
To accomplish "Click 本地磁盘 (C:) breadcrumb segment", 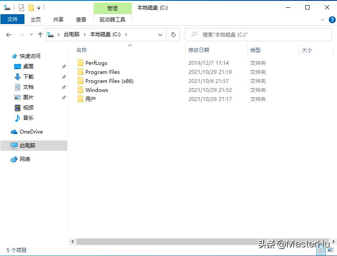I will 105,34.
